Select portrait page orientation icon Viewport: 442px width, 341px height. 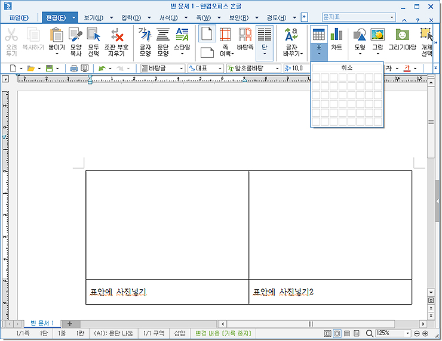tap(207, 33)
